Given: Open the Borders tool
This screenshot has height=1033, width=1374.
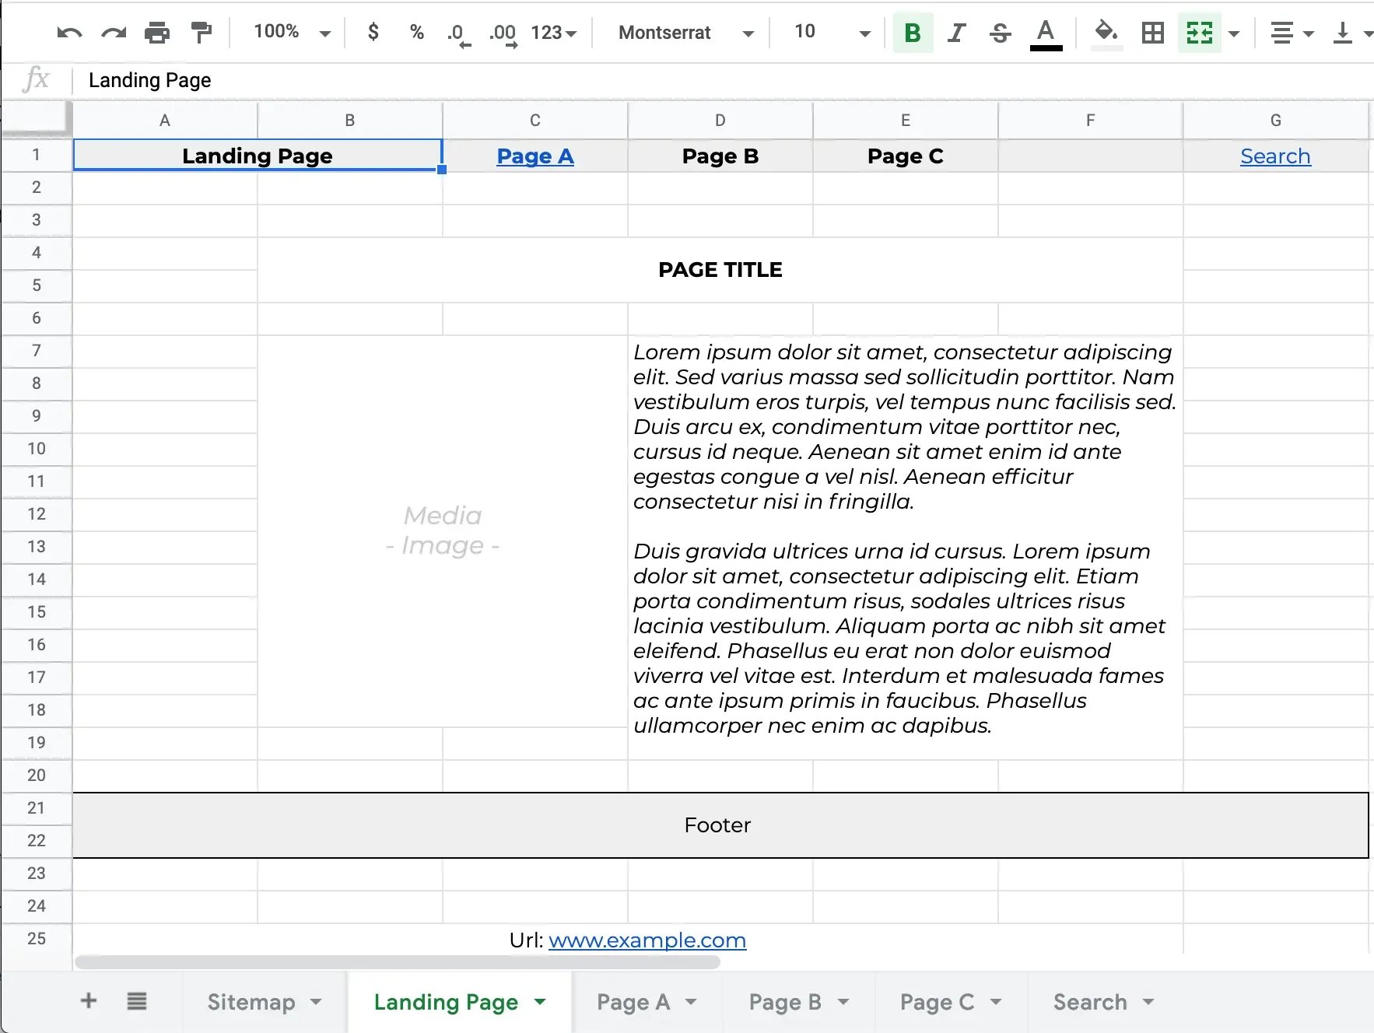Looking at the screenshot, I should (1152, 33).
